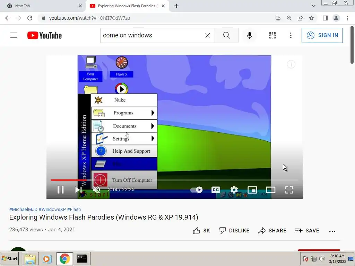Image resolution: width=355 pixels, height=266 pixels.
Task: Share this page icon in address bar
Action: pyautogui.click(x=300, y=18)
